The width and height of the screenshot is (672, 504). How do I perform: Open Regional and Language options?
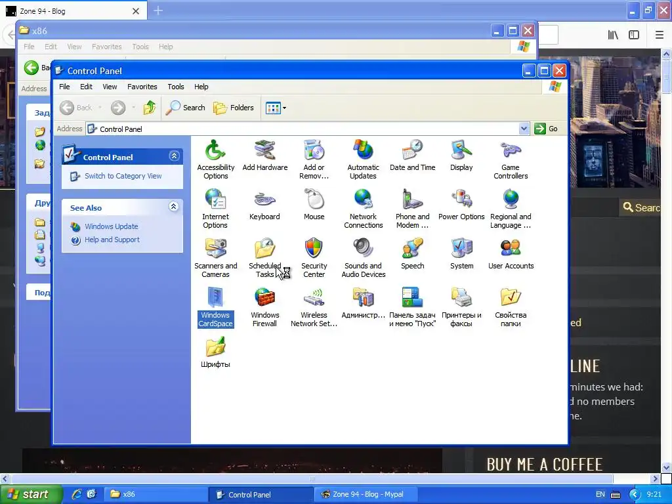(511, 208)
